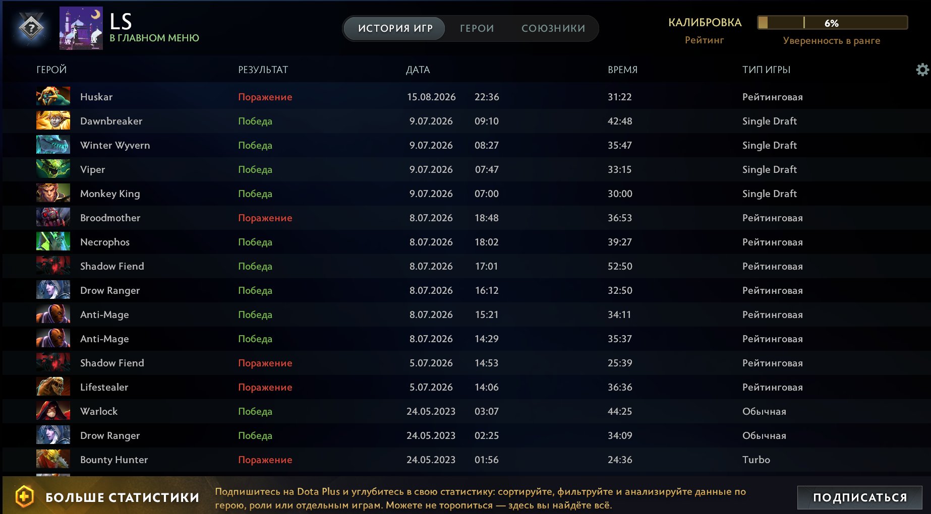Click the Калибровка rating label
The width and height of the screenshot is (931, 514).
(x=705, y=23)
